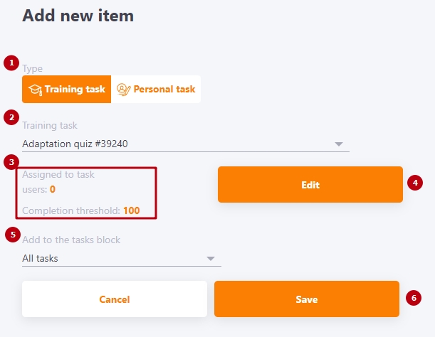The height and width of the screenshot is (337, 435).
Task: Click the red number 6 marker
Action: click(414, 298)
